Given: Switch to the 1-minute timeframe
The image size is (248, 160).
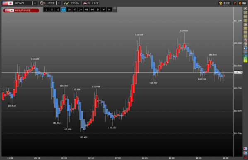Looking at the screenshot, I should (x=46, y=10).
